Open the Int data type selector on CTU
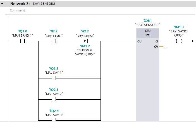The width and height of the screenshot is (196, 122). (147, 35)
